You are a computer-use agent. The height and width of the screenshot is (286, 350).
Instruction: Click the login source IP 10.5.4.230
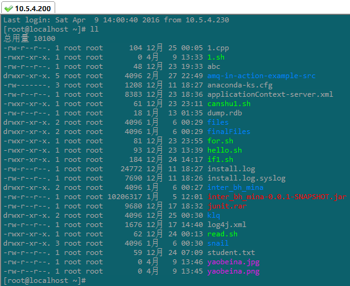(207, 20)
